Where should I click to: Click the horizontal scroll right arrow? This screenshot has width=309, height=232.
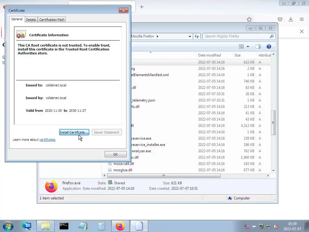[x=268, y=176]
